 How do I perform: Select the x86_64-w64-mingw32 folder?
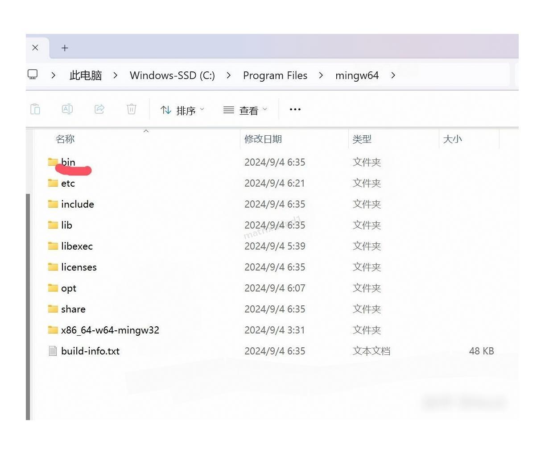tap(110, 330)
